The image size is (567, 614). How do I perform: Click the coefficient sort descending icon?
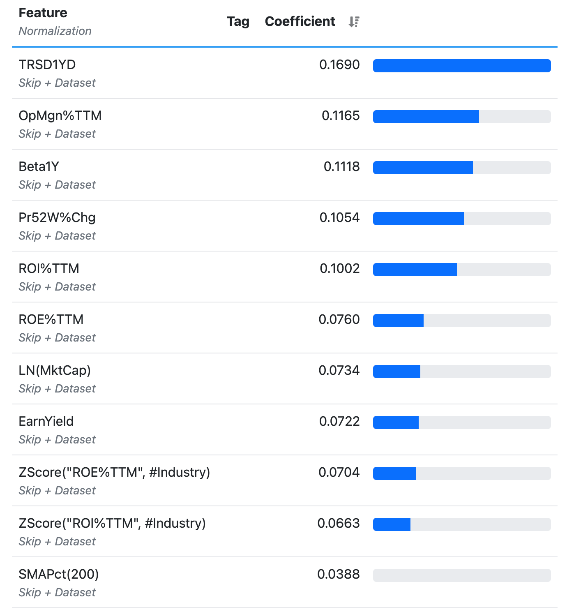coord(354,22)
